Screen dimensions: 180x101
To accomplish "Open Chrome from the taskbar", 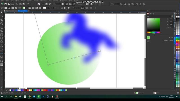I will pos(30,97).
